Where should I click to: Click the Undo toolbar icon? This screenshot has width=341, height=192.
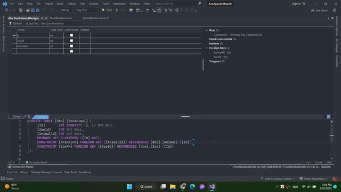coord(44,10)
